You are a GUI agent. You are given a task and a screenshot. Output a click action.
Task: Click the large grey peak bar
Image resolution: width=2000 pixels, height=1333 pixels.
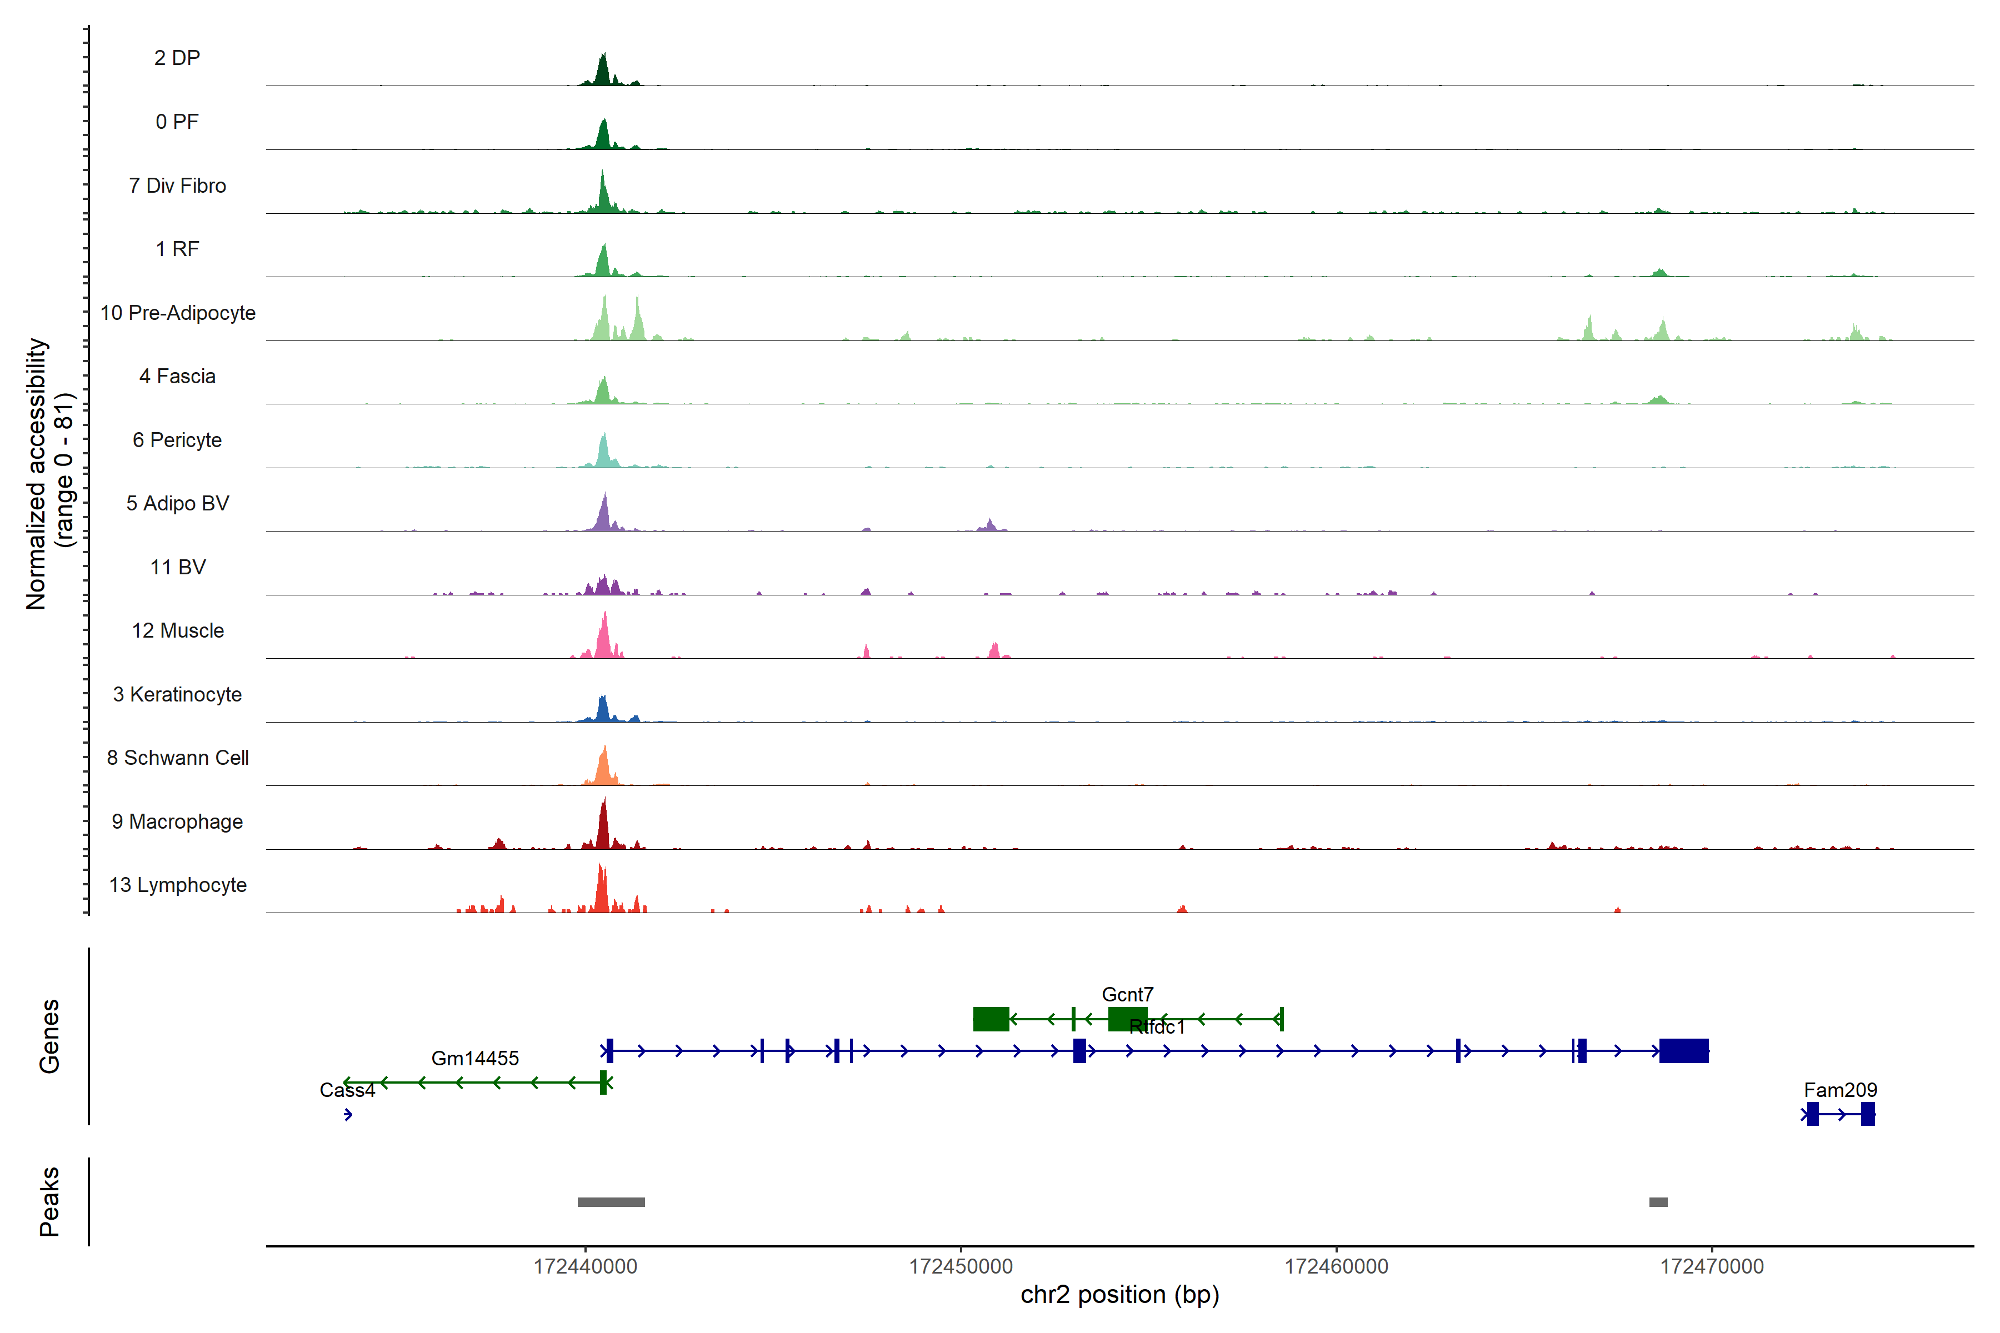point(611,1202)
